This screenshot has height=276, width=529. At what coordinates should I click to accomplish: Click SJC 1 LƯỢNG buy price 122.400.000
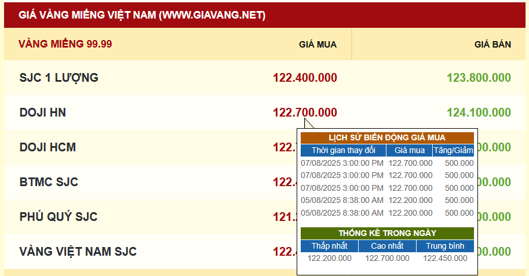click(x=305, y=78)
